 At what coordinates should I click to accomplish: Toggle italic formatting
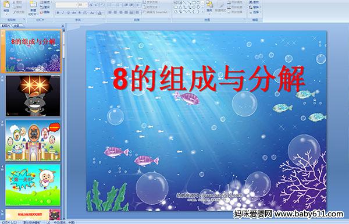(x=63, y=13)
